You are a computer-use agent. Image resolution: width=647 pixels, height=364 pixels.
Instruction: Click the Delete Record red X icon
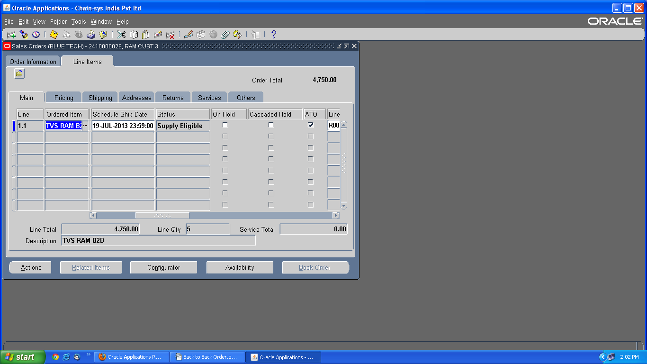[x=171, y=35]
